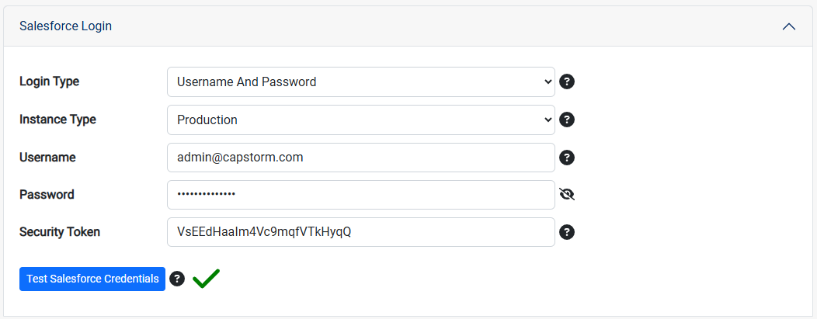Screen dimensions: 817x319
Task: Click the Username label text
Action: [x=47, y=157]
